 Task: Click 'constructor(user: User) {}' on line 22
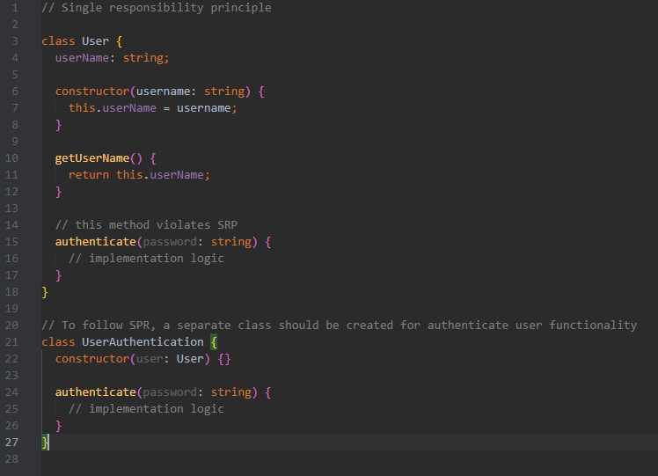click(x=143, y=359)
